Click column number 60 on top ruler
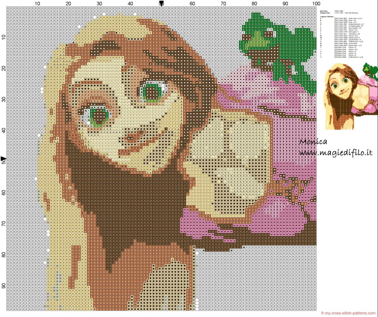Image resolution: width=378 pixels, height=317 pixels. tap(192, 4)
